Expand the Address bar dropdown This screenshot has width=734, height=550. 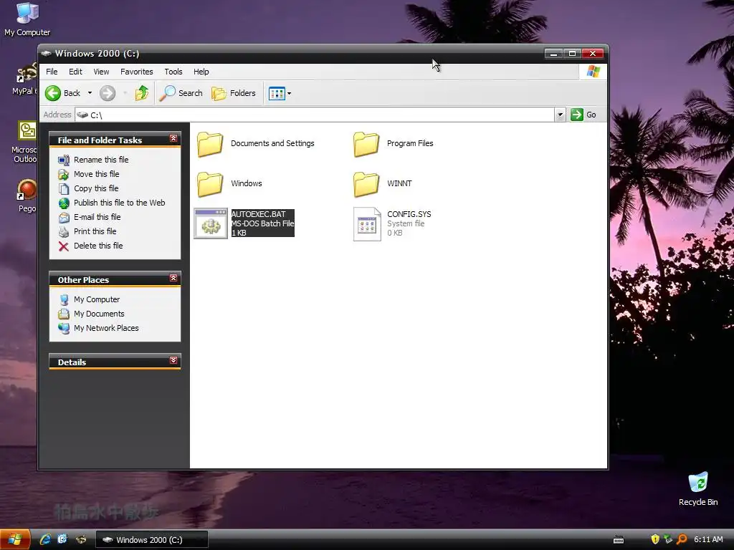[560, 115]
